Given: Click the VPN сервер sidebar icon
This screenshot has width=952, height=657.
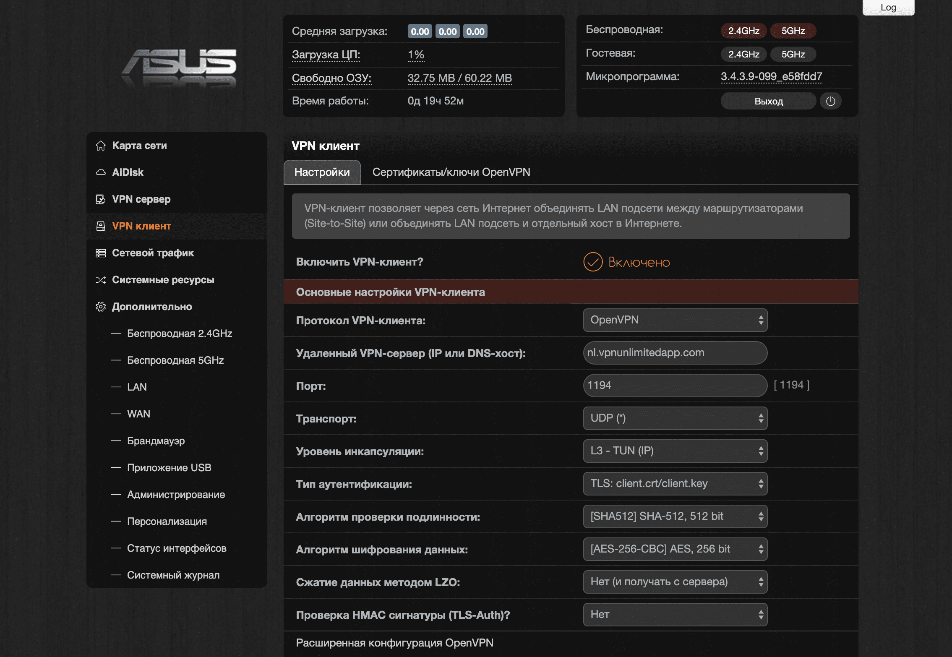Looking at the screenshot, I should click(x=101, y=199).
